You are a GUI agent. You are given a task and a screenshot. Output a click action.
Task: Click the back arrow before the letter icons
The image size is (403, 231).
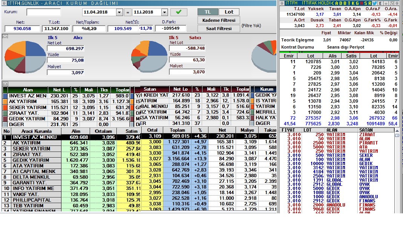coord(333,3)
